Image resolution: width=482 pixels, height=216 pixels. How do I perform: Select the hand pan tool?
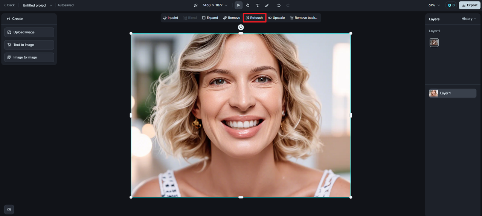(x=248, y=5)
